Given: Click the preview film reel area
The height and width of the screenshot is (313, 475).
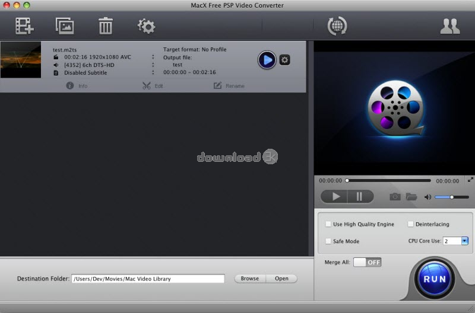Looking at the screenshot, I should (395, 108).
